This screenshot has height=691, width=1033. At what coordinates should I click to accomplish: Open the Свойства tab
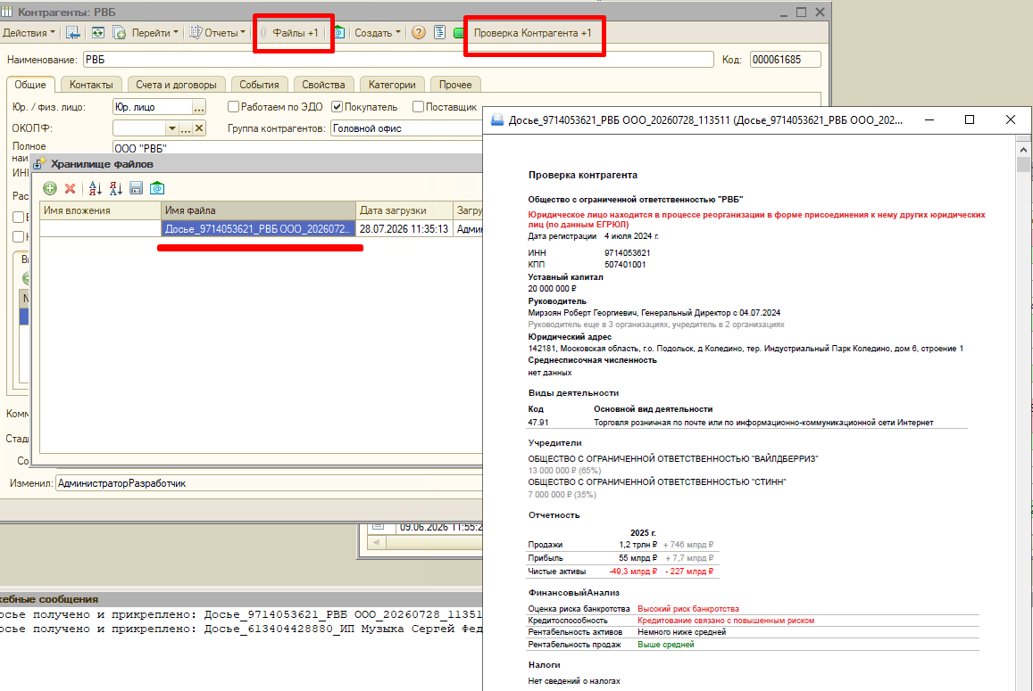[323, 85]
